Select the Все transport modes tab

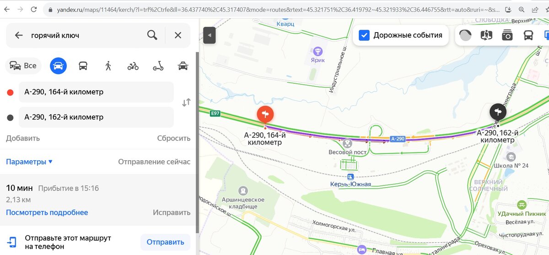click(23, 66)
